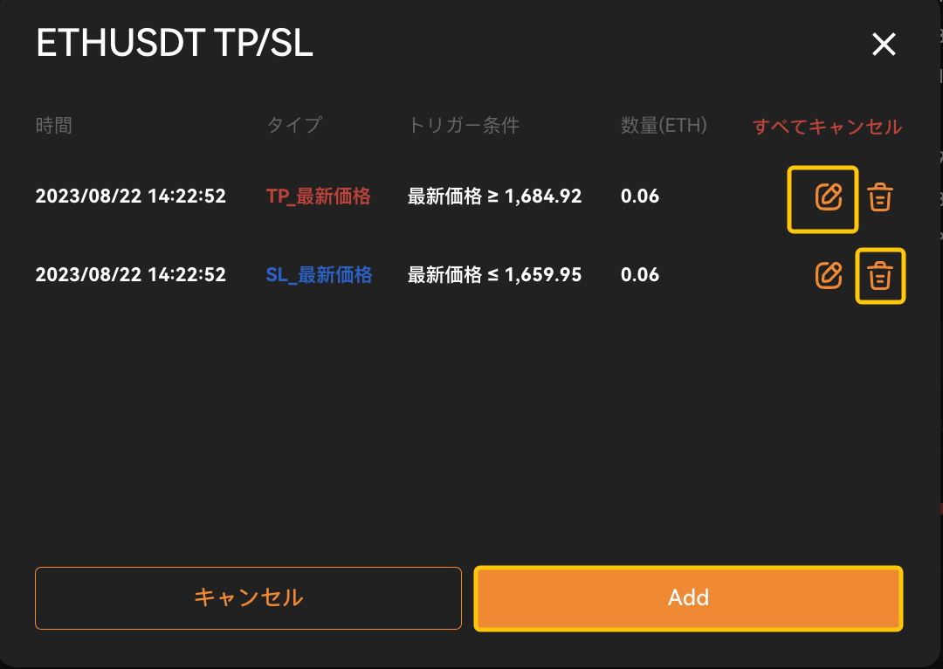
Task: Click the Add button
Action: 689,598
